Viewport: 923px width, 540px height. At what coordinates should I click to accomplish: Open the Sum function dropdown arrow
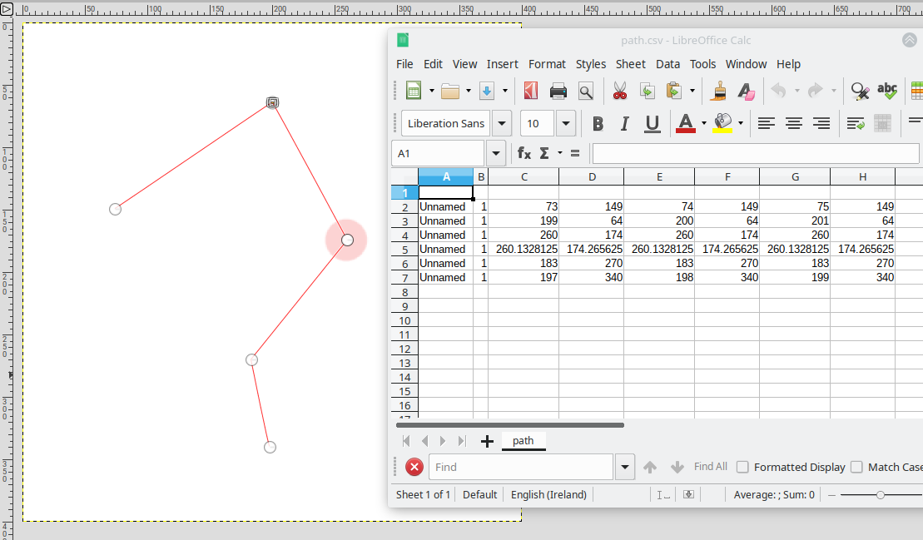(x=560, y=154)
